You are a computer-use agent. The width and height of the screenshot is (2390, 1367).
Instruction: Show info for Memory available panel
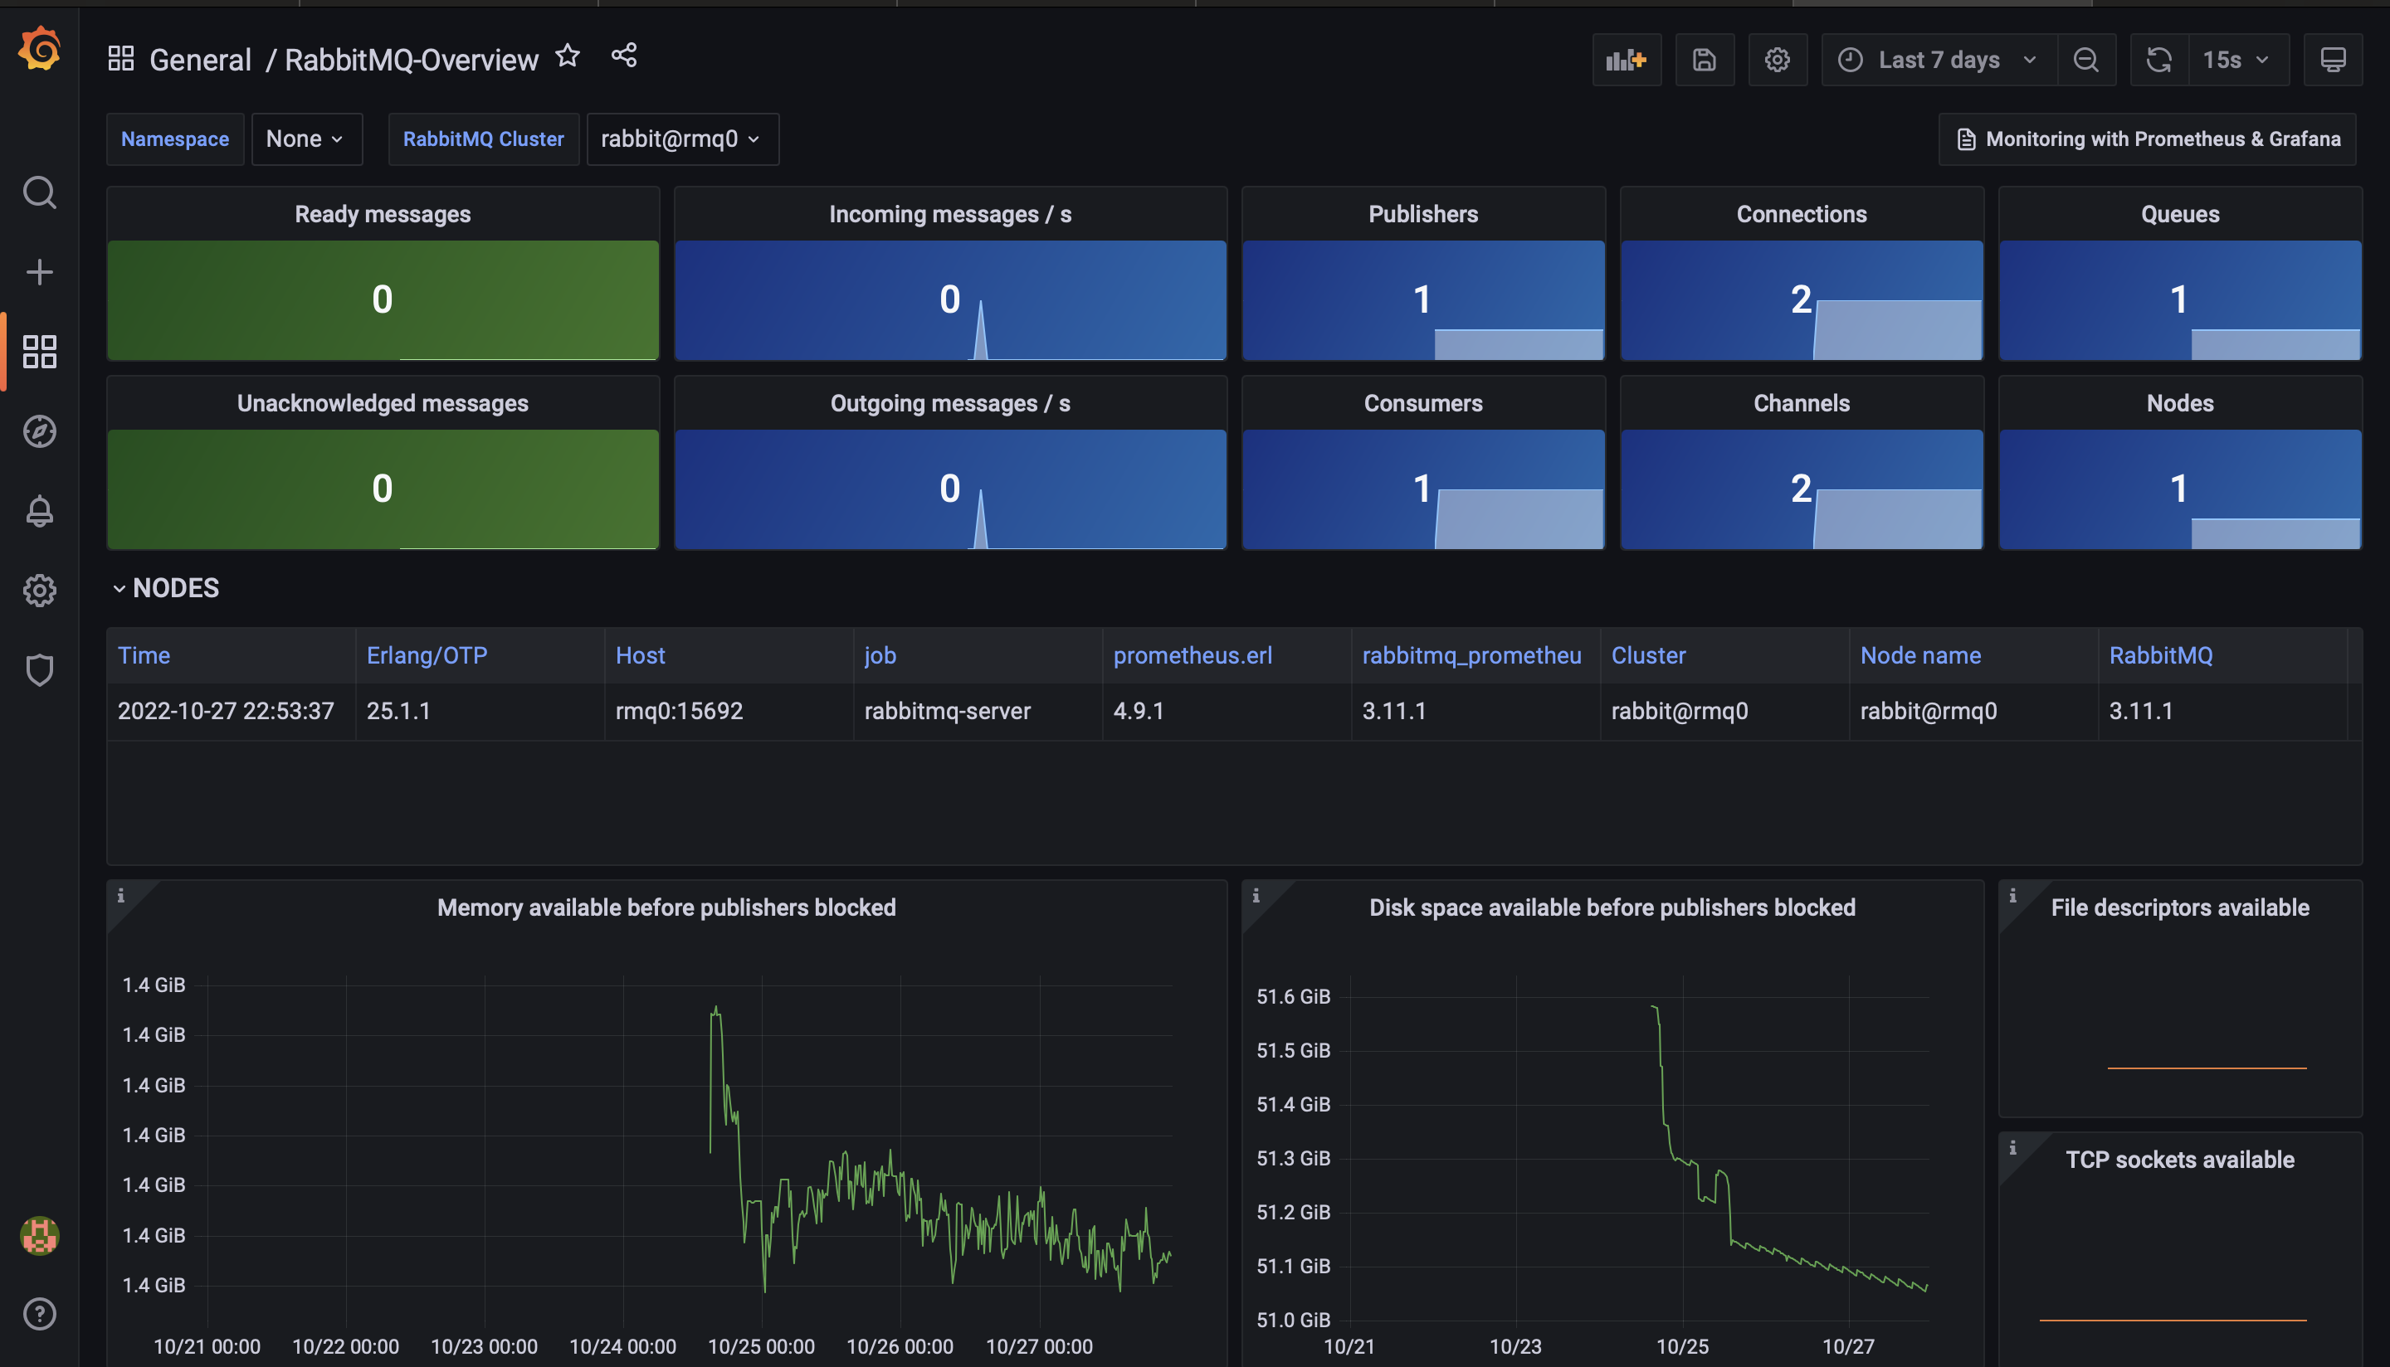click(121, 896)
